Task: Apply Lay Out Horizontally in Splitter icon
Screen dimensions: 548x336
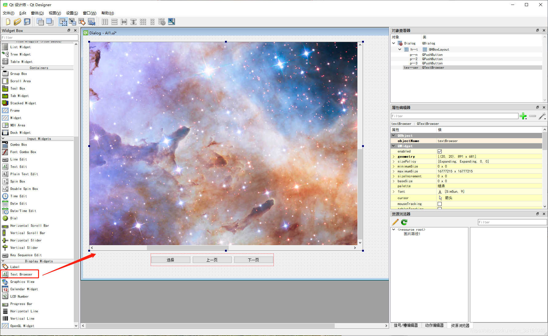Action: pyautogui.click(x=124, y=22)
